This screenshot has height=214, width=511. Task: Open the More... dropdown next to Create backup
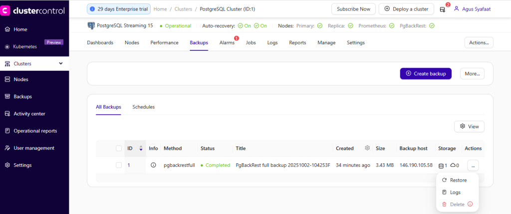[472, 74]
